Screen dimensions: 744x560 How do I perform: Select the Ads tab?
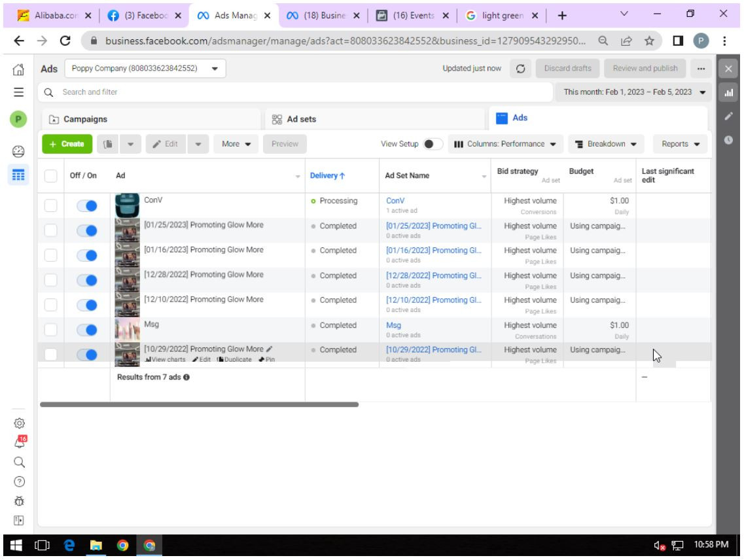click(598, 118)
